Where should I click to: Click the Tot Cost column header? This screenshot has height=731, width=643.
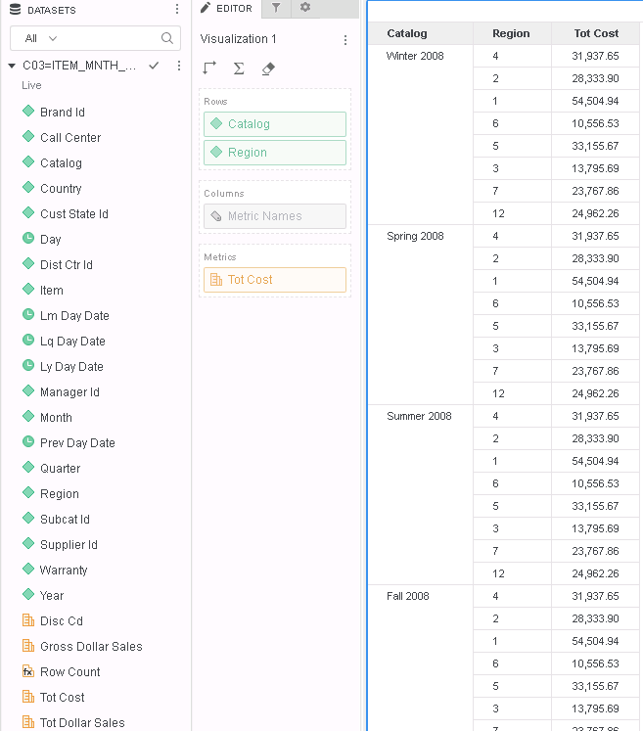point(596,33)
